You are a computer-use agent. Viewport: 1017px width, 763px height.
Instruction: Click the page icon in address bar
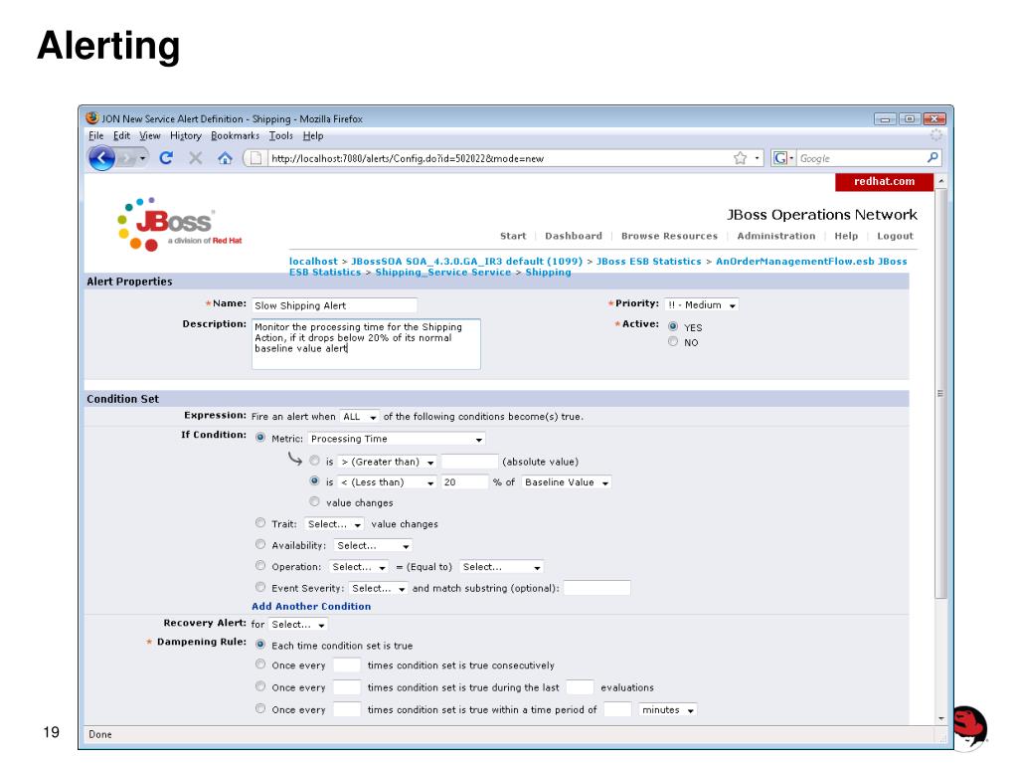pos(256,157)
